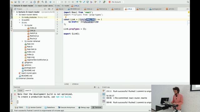Collapse the src folder arrow
The width and height of the screenshot is (200, 112).
point(20,23)
